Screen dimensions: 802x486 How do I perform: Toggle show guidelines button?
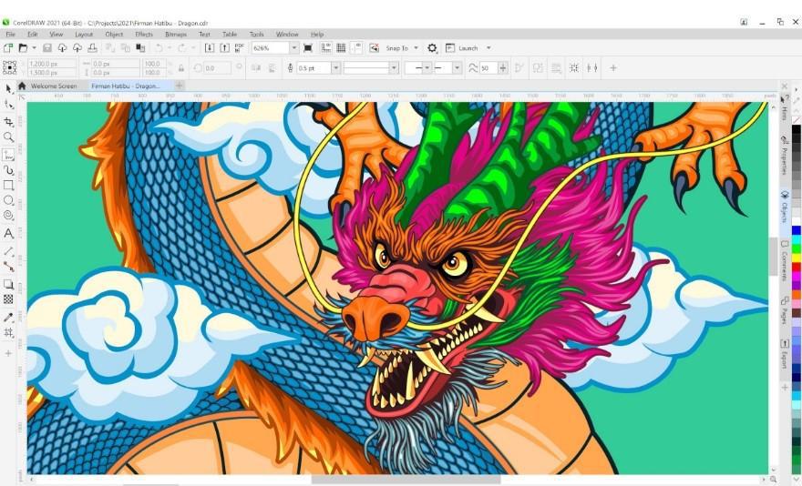tap(356, 48)
